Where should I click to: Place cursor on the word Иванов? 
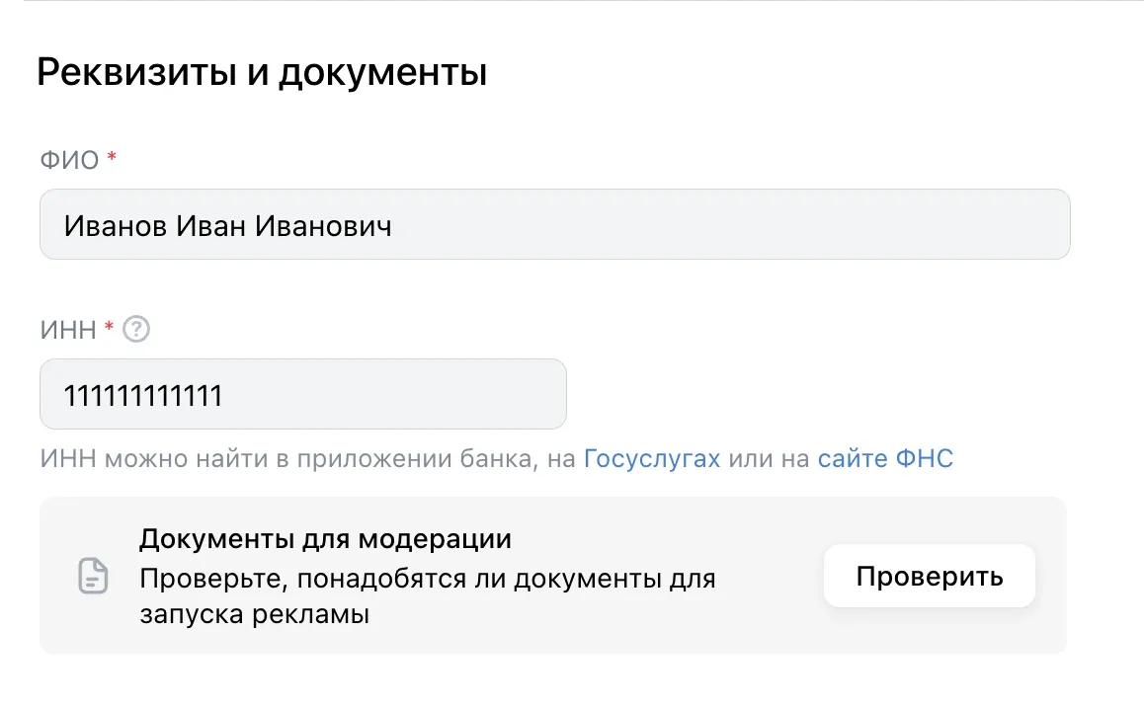tap(116, 226)
